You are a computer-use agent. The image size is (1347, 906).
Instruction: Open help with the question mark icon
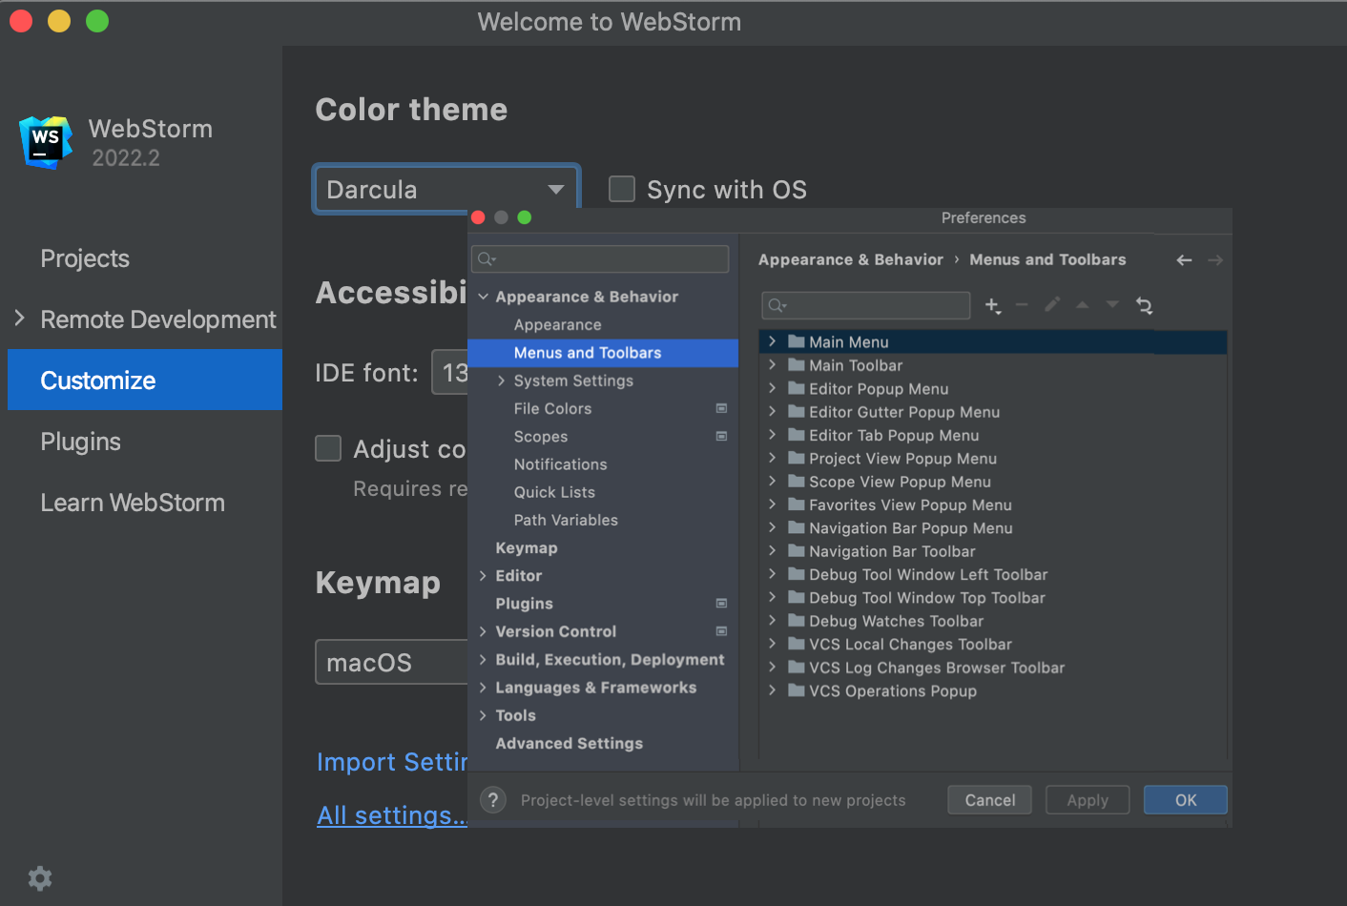492,800
